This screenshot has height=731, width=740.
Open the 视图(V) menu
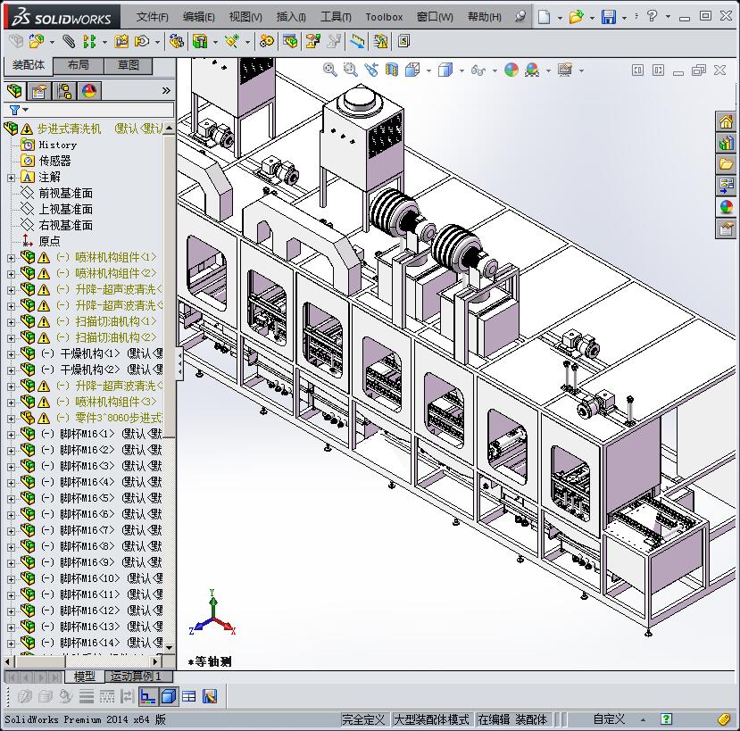coord(245,17)
